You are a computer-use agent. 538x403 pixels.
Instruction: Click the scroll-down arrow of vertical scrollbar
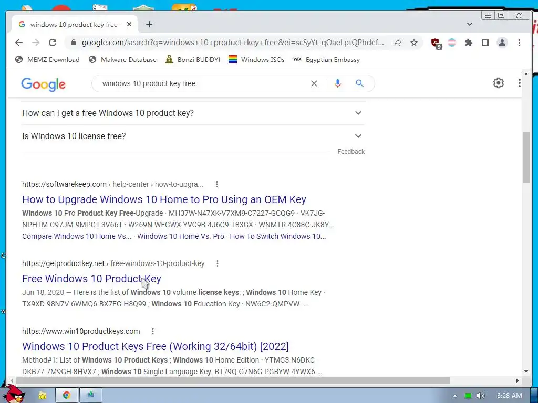[526, 372]
